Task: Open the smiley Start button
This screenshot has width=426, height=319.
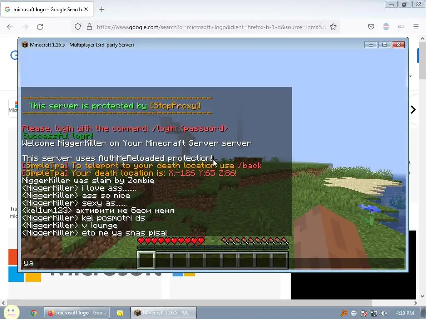Action: [11, 312]
